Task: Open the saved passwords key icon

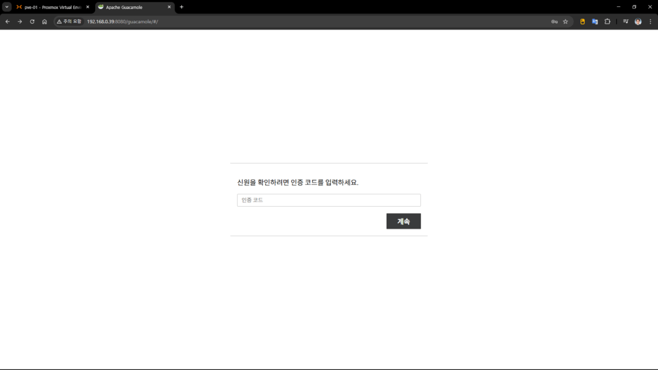Action: point(554,21)
